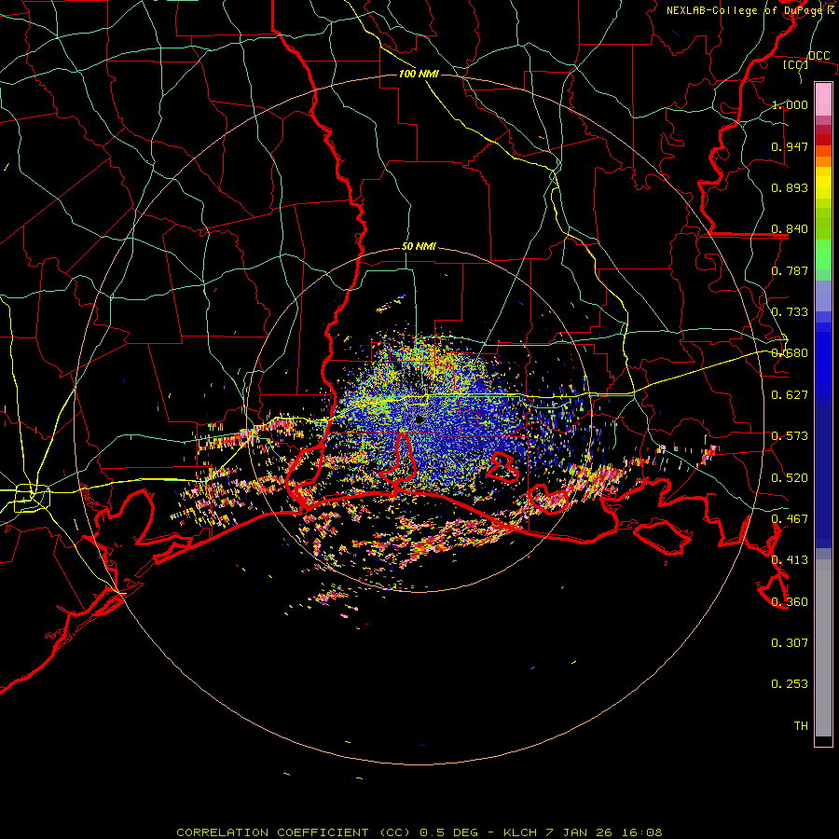Click the 0.360 value on the color scale
Screen dimensions: 839x839
pos(790,602)
